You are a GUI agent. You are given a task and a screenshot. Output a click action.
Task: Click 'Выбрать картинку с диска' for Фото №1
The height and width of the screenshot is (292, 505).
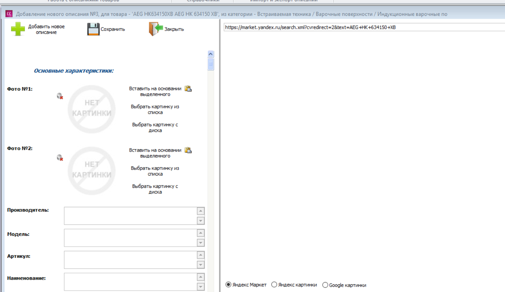pos(155,127)
